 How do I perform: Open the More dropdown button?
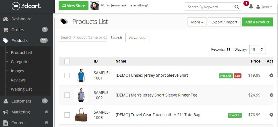197,22
